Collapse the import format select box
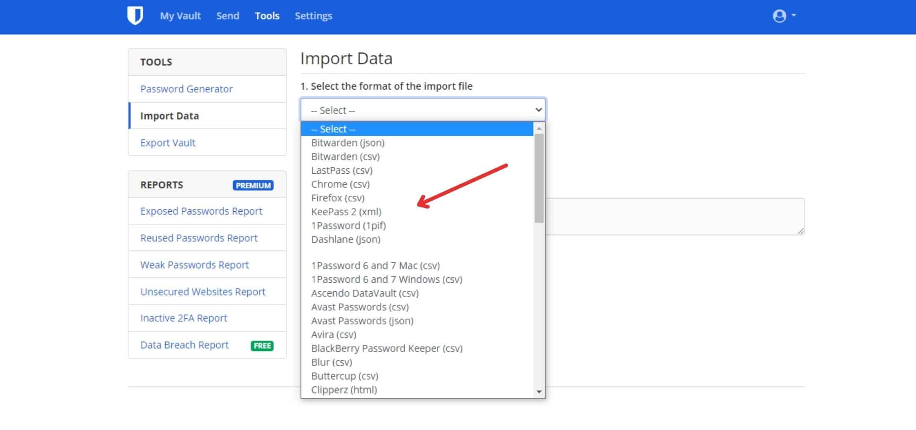 [422, 110]
